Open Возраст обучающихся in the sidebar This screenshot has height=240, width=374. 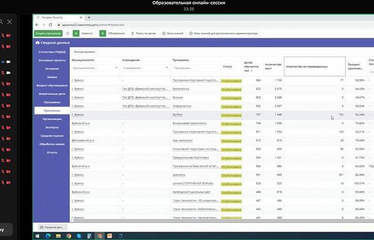pyautogui.click(x=52, y=85)
